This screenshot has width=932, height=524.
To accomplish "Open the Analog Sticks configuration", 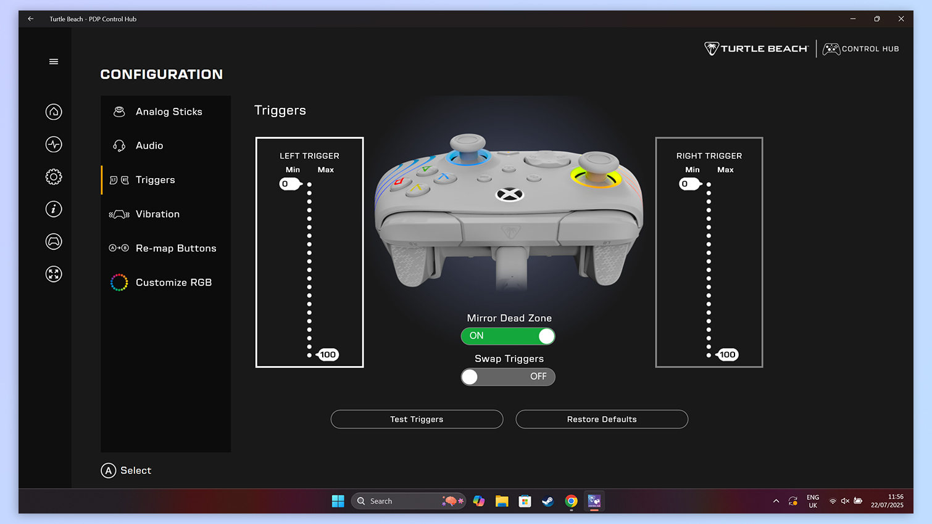I will pyautogui.click(x=169, y=112).
